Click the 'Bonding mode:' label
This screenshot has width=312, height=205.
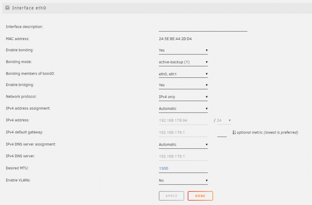(x=19, y=62)
